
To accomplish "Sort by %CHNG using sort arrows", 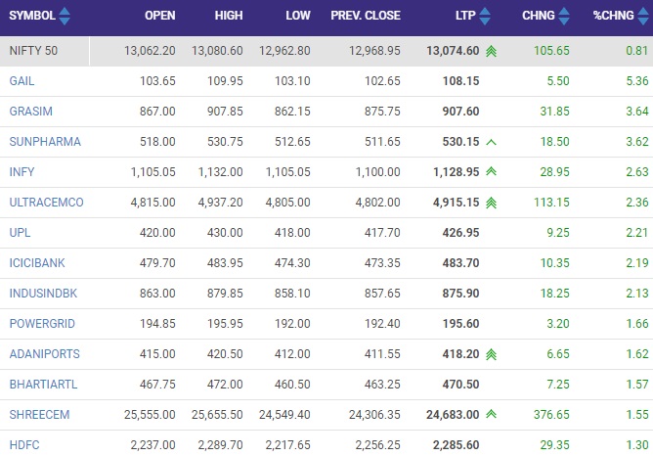I will pyautogui.click(x=643, y=16).
